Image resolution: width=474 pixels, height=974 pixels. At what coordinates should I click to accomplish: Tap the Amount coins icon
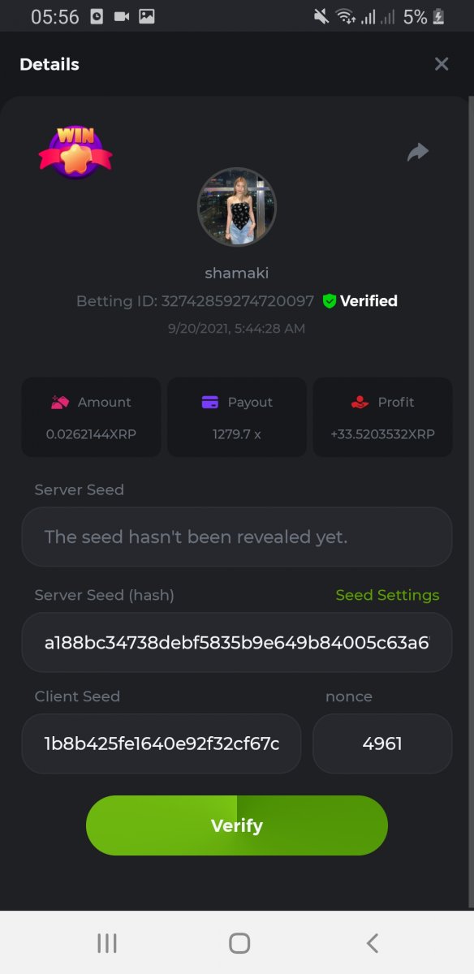click(x=60, y=402)
